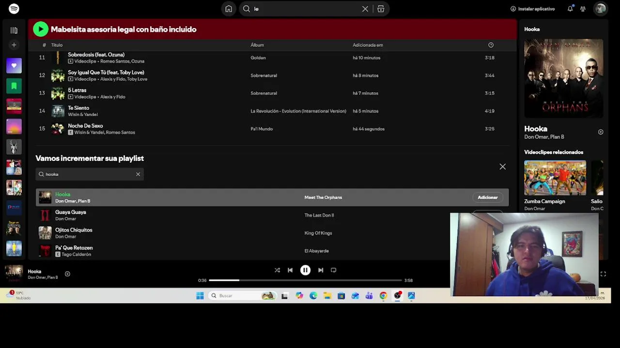620x348 pixels.
Task: Open Copilot from taskbar
Action: (299, 296)
